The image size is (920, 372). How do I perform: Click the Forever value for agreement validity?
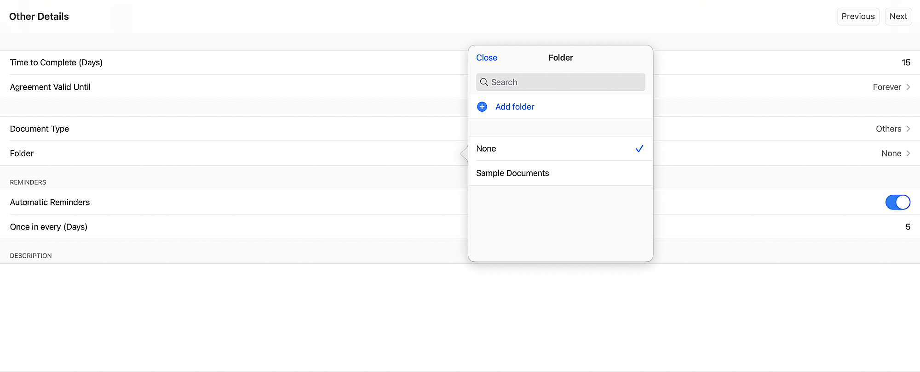[886, 87]
